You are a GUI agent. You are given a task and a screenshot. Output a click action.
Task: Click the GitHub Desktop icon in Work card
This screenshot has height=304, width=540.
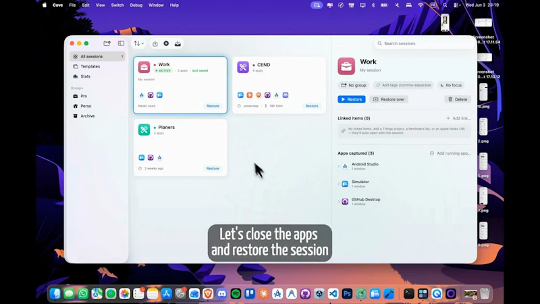coord(151,95)
